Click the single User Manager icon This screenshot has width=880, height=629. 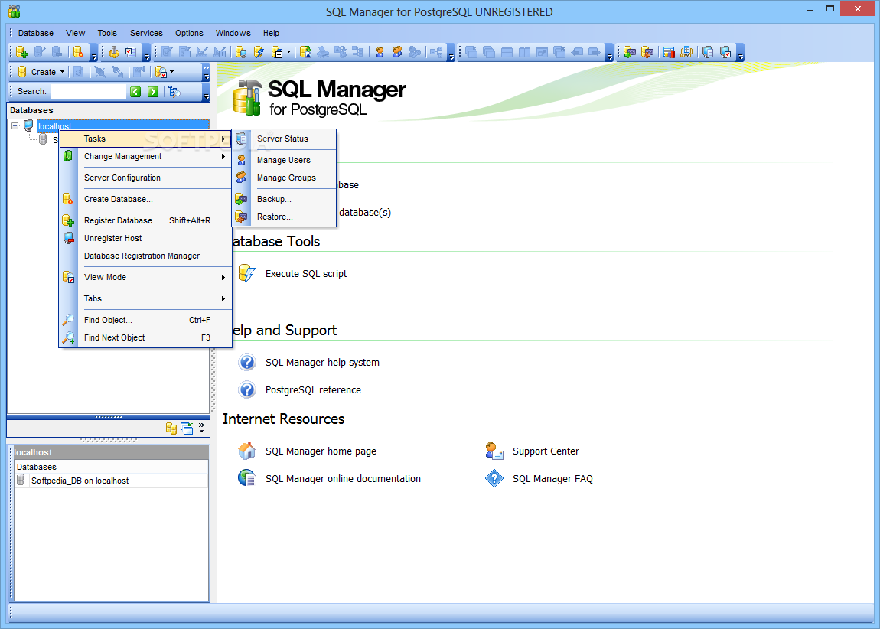point(380,52)
